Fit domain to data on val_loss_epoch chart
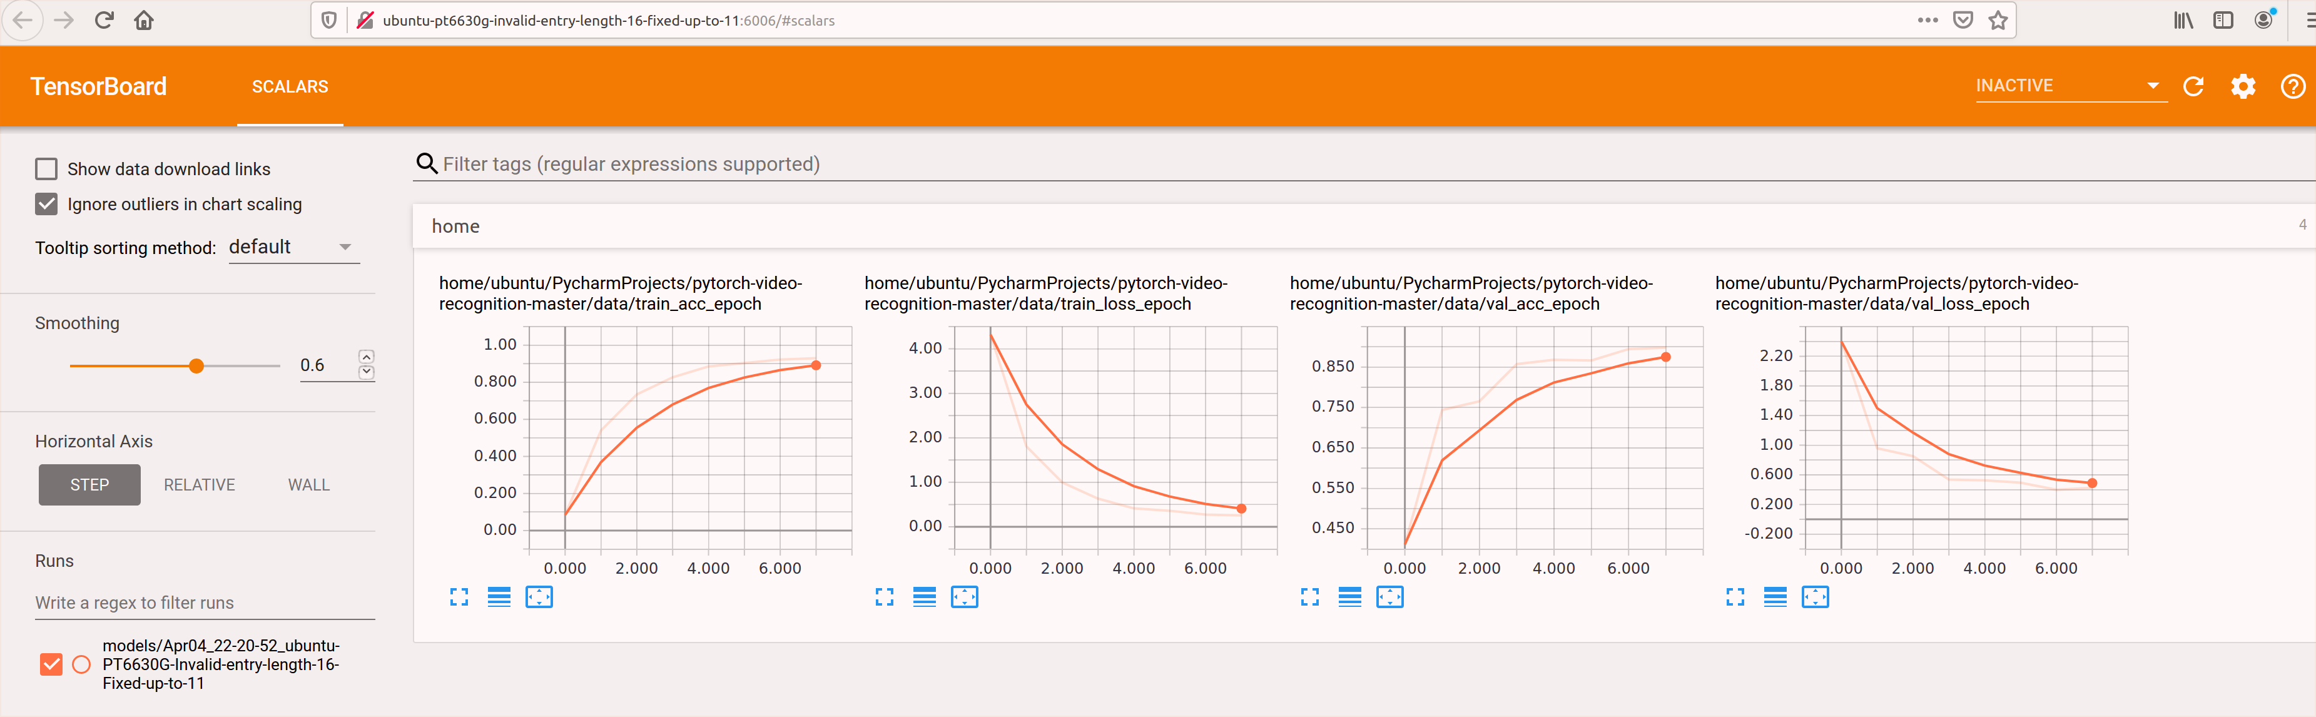The width and height of the screenshot is (2316, 717). [x=1816, y=597]
